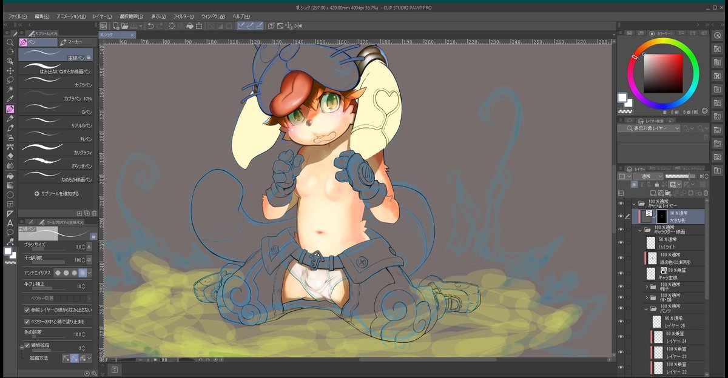
Task: Expand the 帽子 layer folder
Action: pyautogui.click(x=647, y=286)
